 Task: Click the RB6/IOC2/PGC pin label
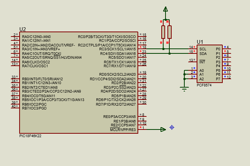tap(34, 105)
